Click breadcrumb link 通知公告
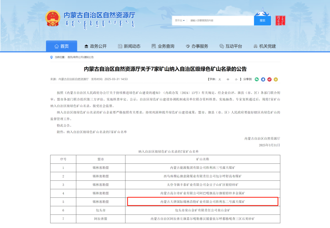 (x=89, y=57)
